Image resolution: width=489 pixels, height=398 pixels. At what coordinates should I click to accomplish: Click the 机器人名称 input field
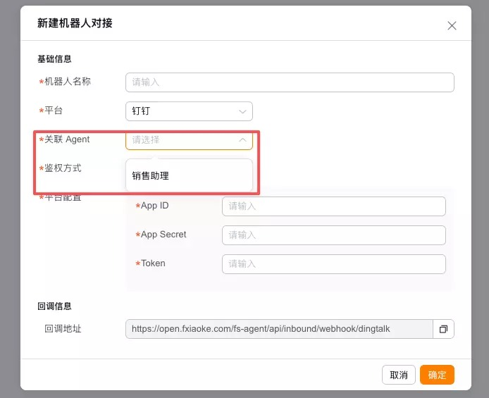pyautogui.click(x=290, y=82)
